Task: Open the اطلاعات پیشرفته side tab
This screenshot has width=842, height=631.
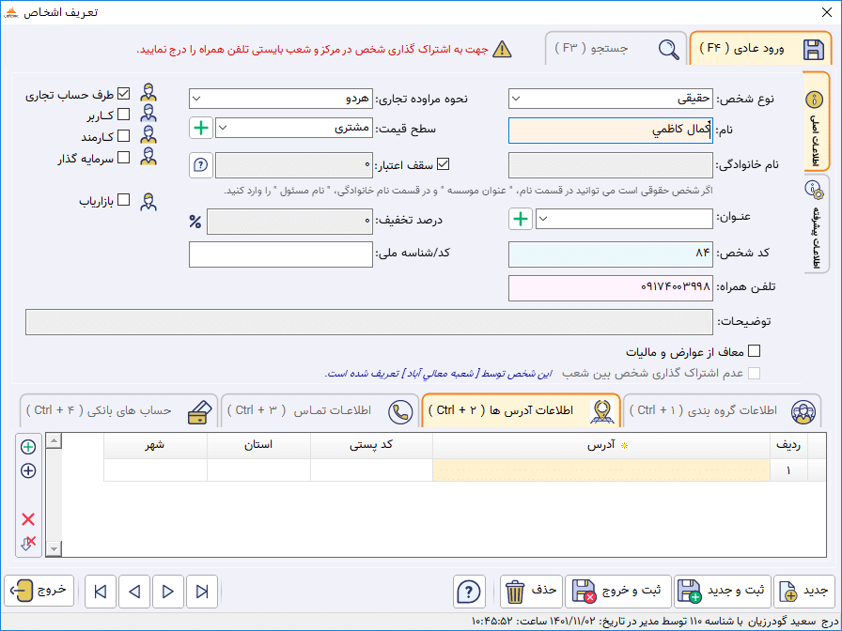Action: 817,223
